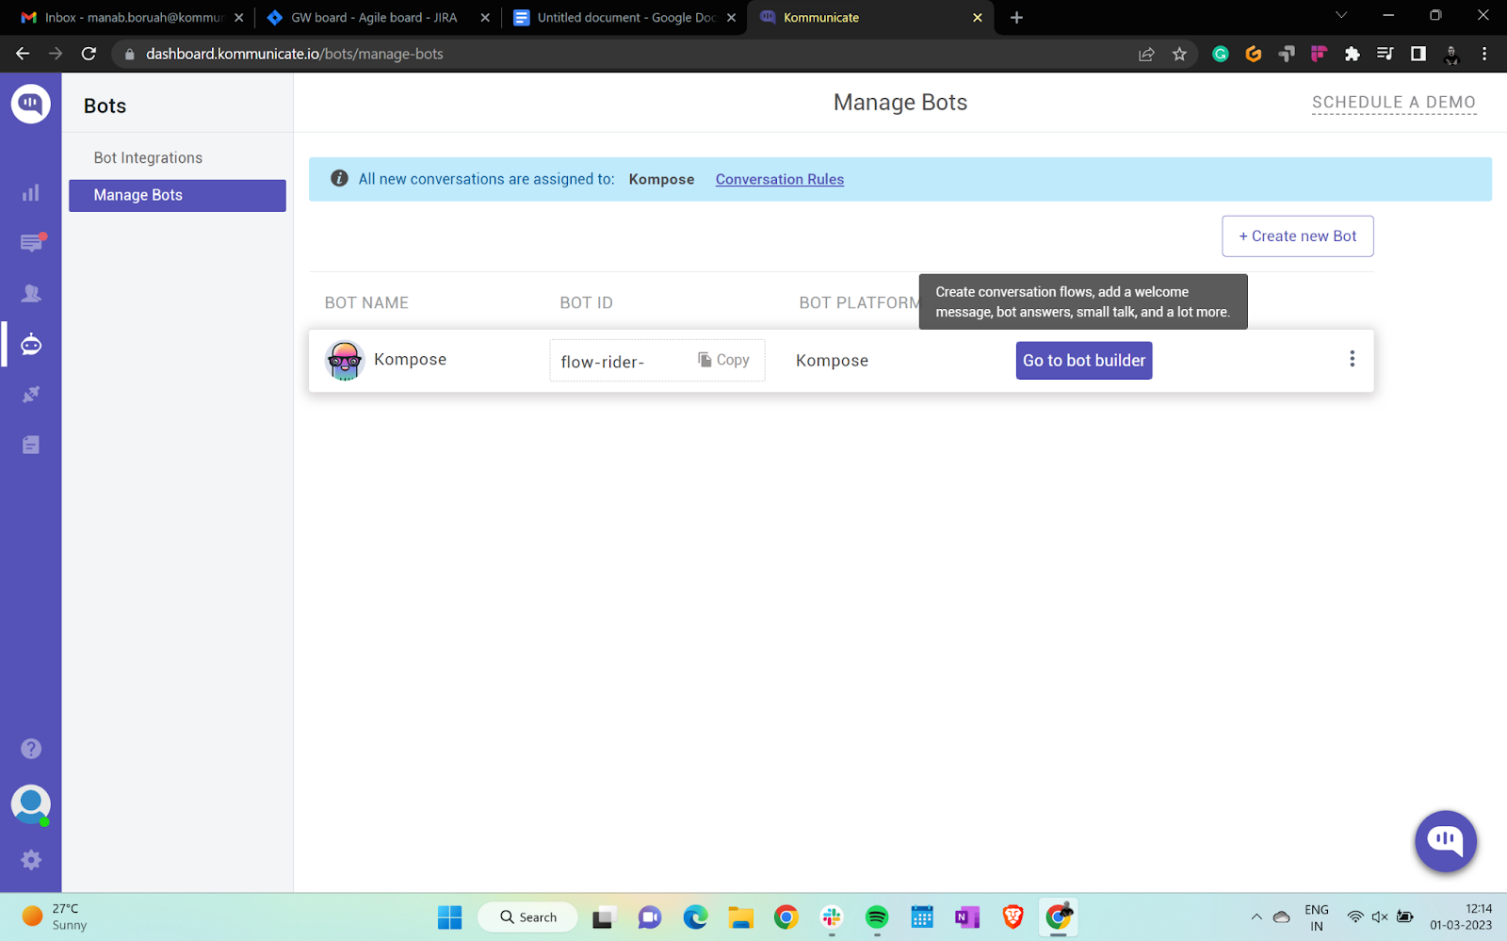The height and width of the screenshot is (941, 1507).
Task: Go to bot builder for Kompose
Action: click(1083, 360)
